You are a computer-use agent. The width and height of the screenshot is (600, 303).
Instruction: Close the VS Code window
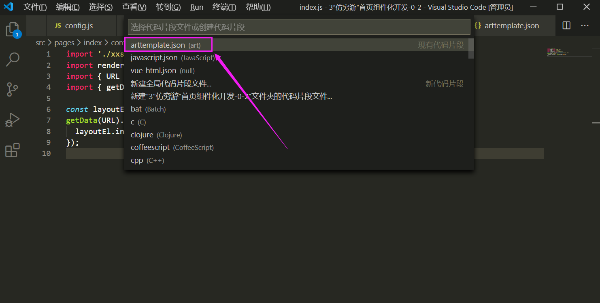pyautogui.click(x=587, y=7)
